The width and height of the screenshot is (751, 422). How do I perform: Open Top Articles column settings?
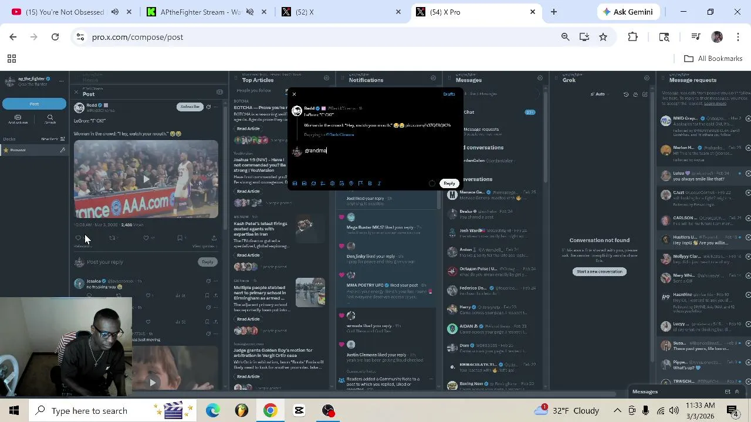[327, 78]
